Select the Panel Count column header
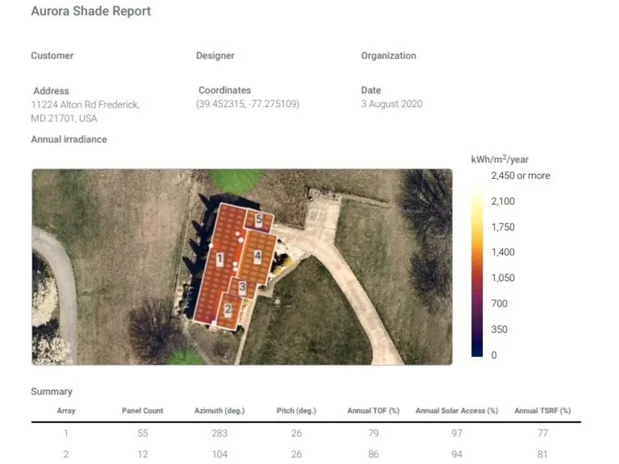619x464 pixels. click(x=142, y=410)
